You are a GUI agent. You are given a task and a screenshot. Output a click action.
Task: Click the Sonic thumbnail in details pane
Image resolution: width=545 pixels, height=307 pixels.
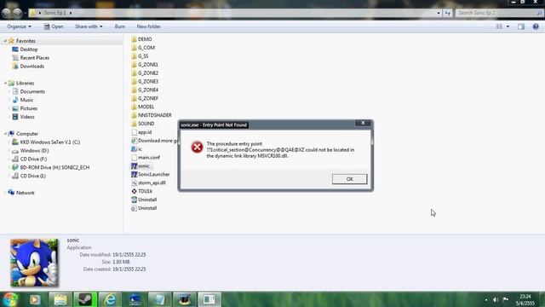coord(34,263)
